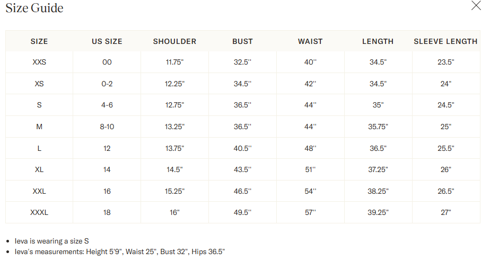
Task: Click the 39.25" length measurement
Action: click(378, 212)
